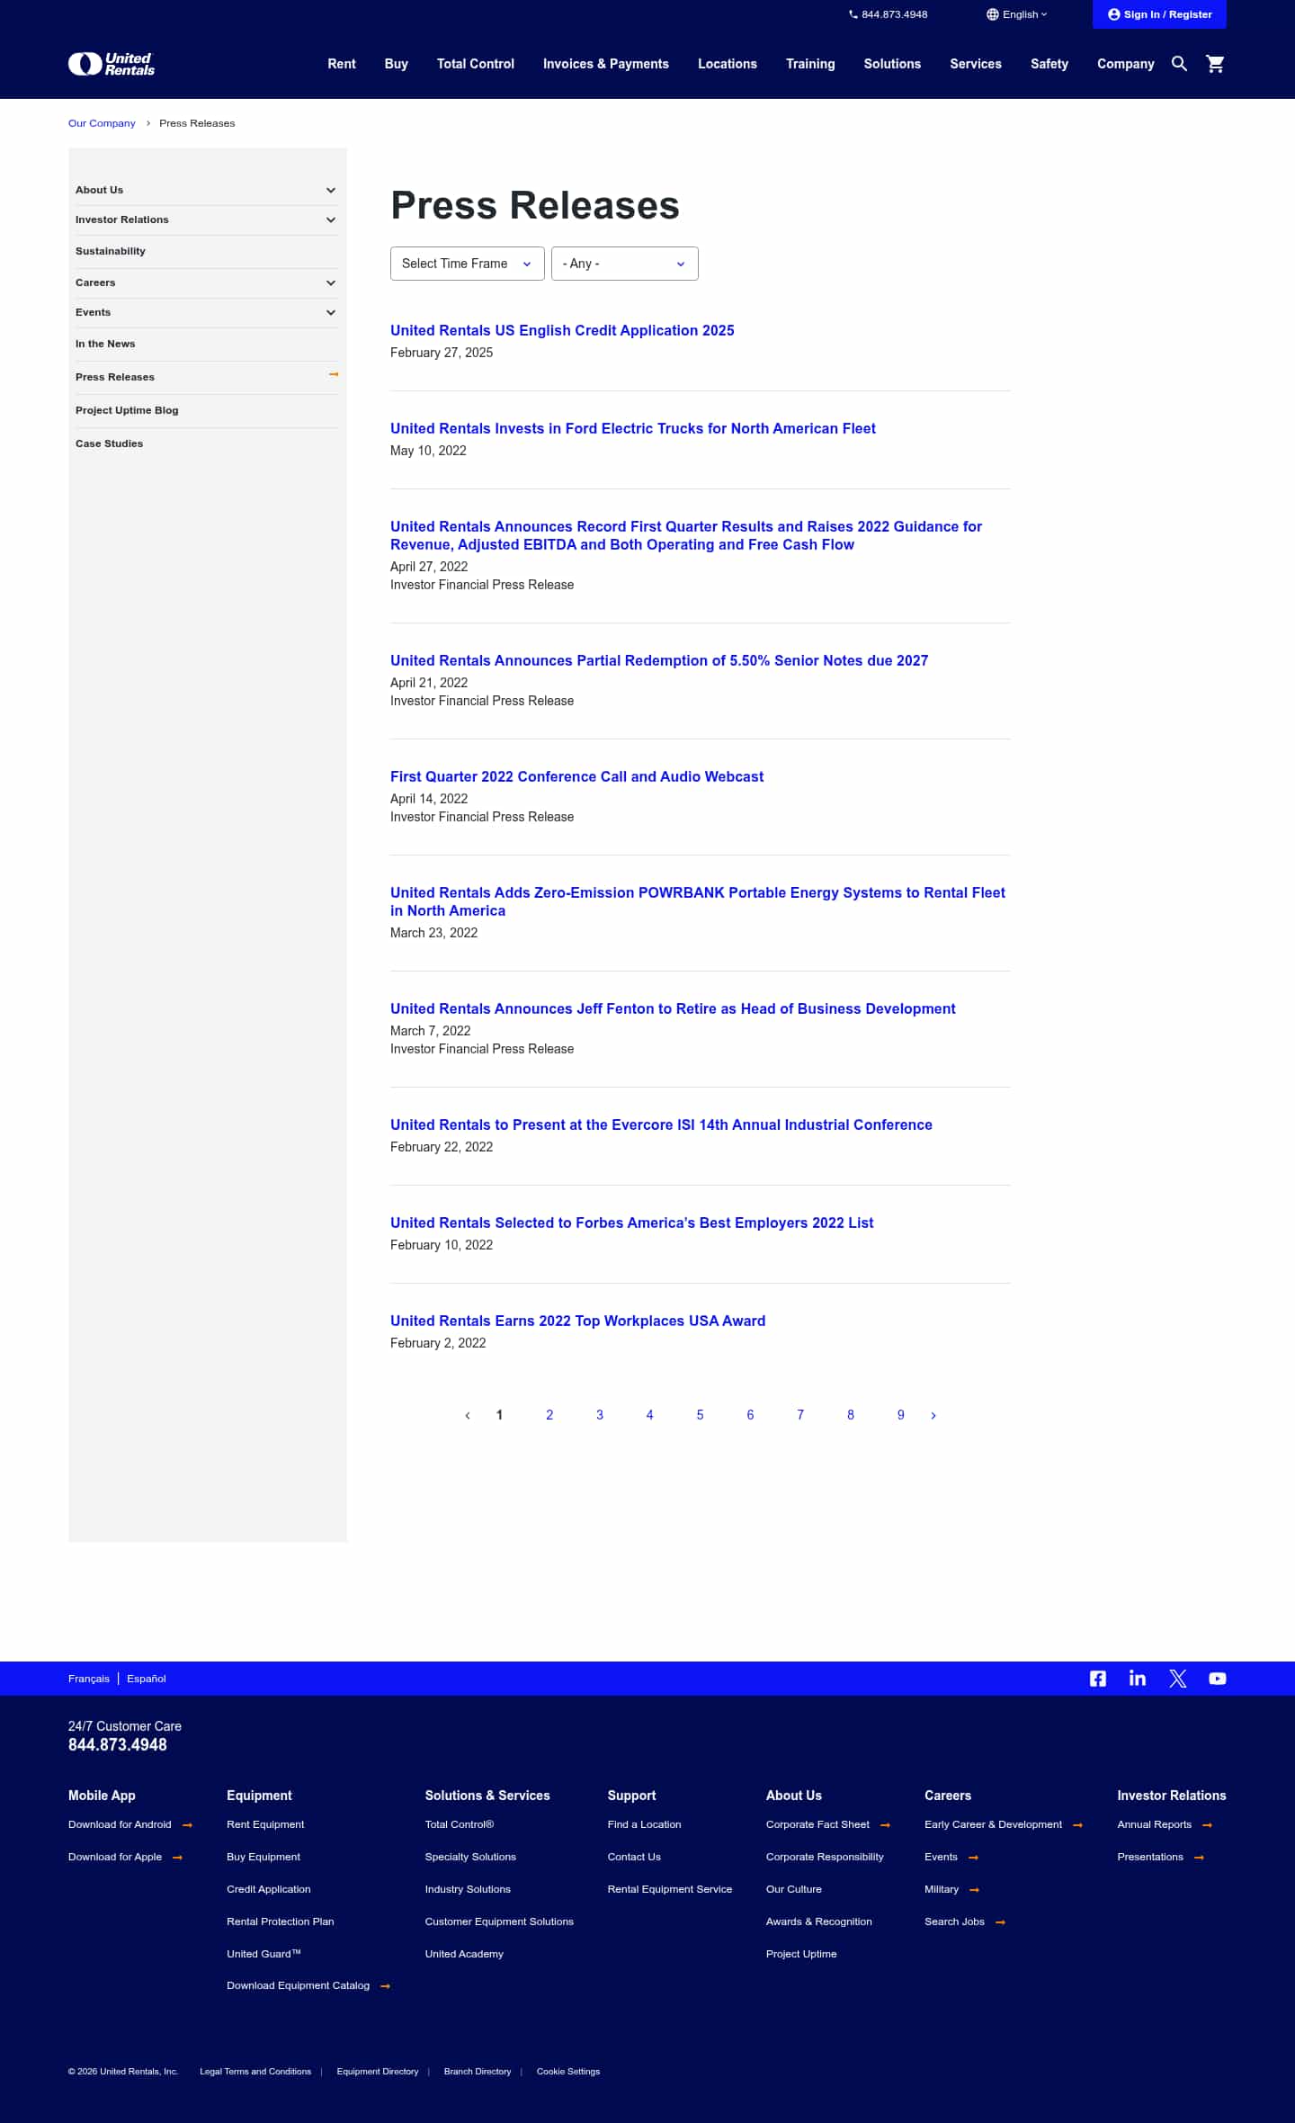Select Sustainability in the sidebar
Viewport: 1295px width, 2123px height.
pos(111,251)
